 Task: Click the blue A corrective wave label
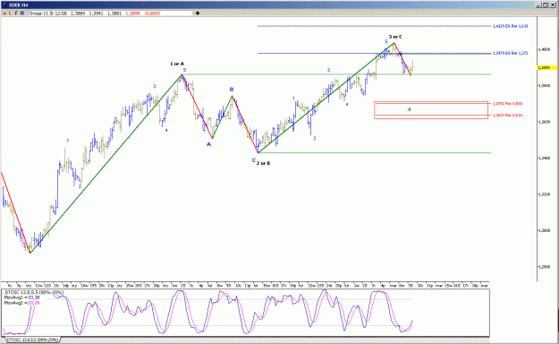pyautogui.click(x=209, y=144)
